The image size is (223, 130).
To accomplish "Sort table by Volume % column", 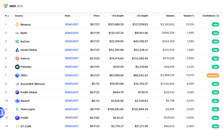I will coord(189,16).
